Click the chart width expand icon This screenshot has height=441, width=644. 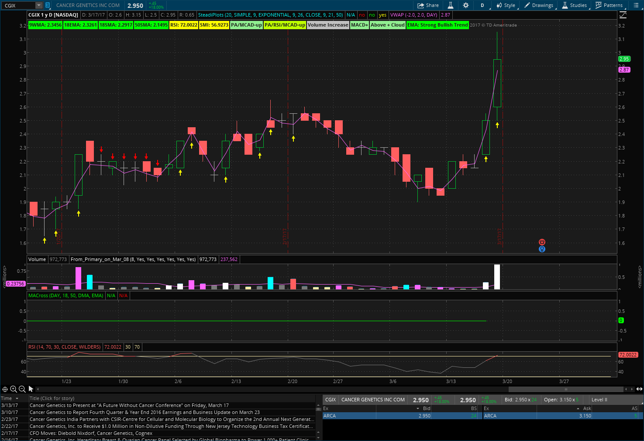coord(639,389)
